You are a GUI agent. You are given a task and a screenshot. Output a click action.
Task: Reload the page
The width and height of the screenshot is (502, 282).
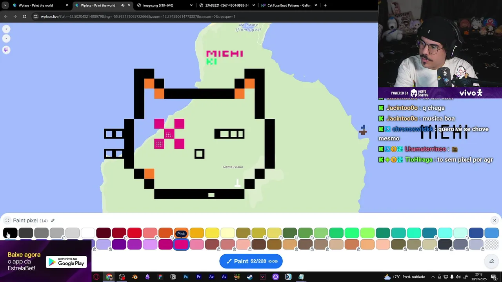coord(24,16)
